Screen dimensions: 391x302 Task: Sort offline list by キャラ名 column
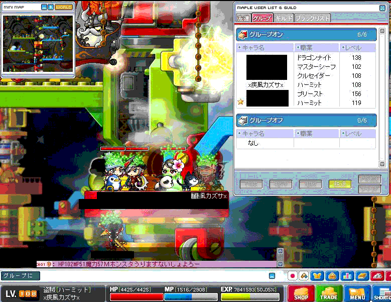(265, 134)
